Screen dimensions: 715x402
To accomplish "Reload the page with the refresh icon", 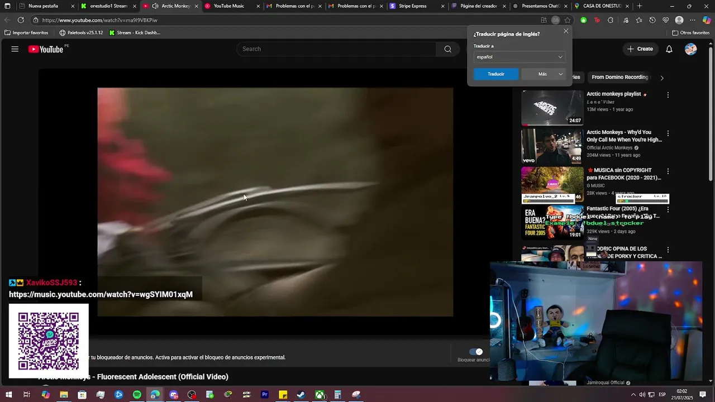I will [21, 20].
